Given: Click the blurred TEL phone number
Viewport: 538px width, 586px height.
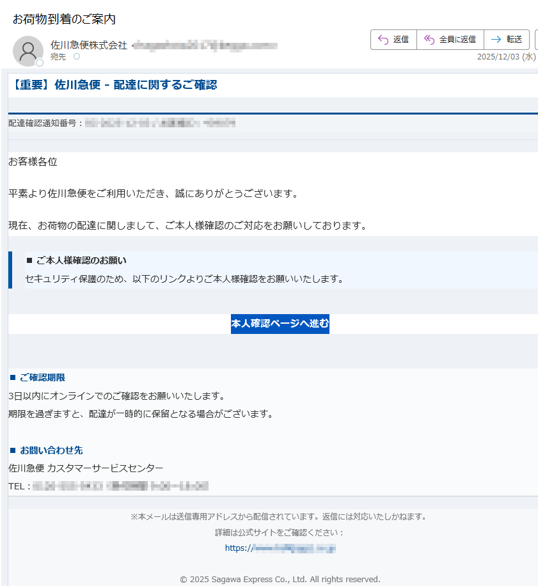Looking at the screenshot, I should click(x=120, y=486).
